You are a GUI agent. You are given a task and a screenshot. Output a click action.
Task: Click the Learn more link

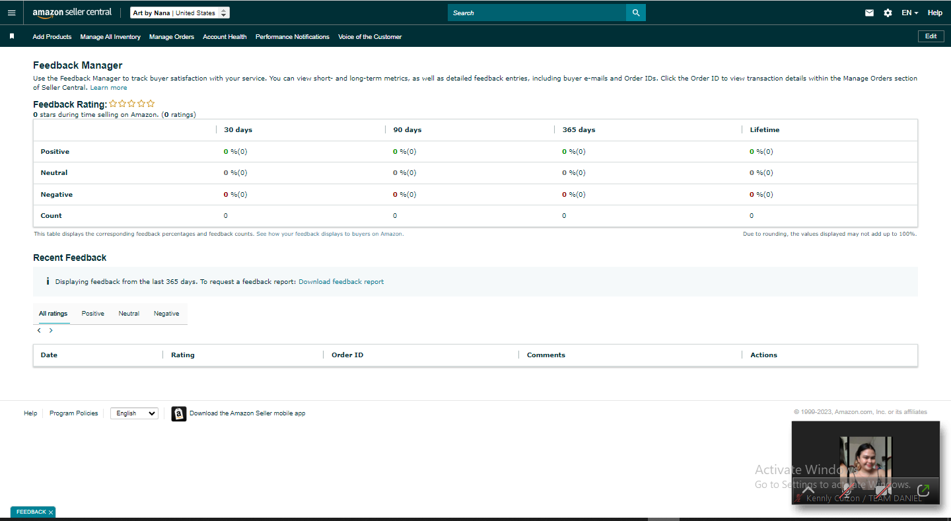pyautogui.click(x=108, y=87)
